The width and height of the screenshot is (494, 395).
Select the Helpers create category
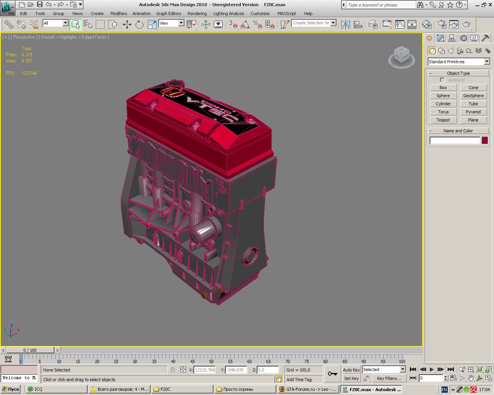pos(469,51)
